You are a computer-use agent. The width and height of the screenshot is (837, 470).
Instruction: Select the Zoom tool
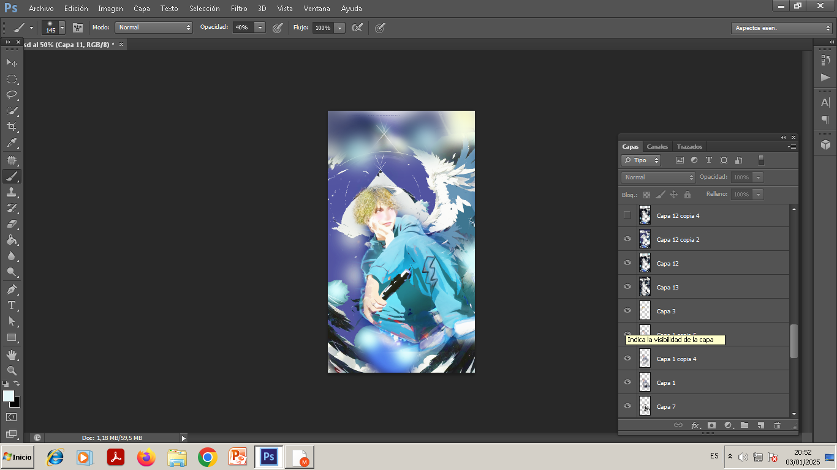click(x=12, y=371)
